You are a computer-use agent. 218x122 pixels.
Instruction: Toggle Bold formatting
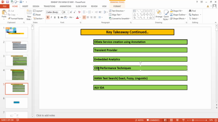[x=48, y=17]
